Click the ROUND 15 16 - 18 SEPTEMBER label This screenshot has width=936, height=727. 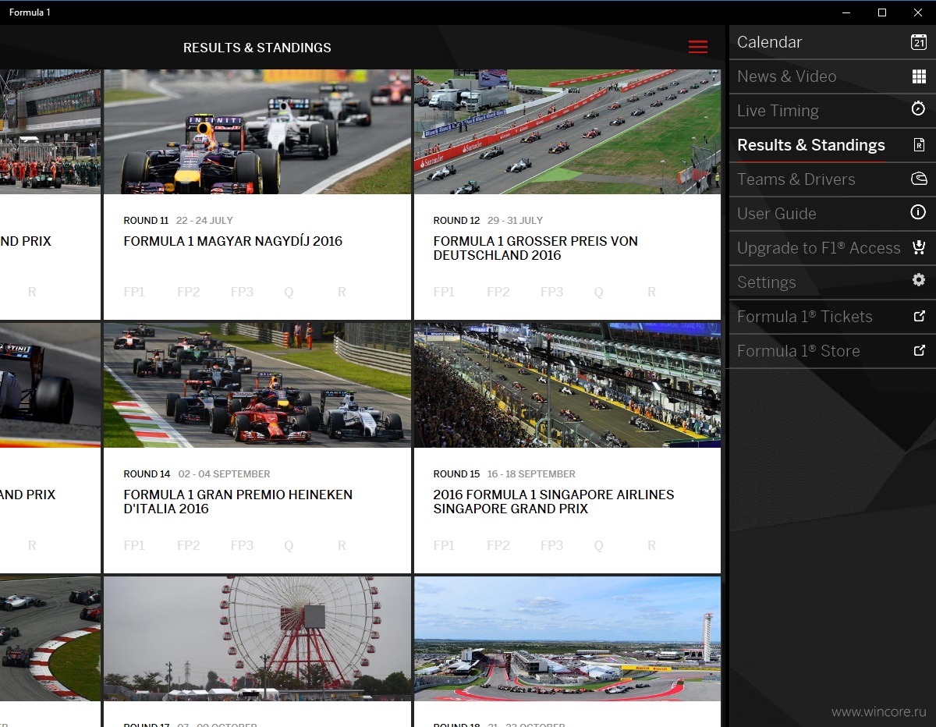tap(505, 473)
